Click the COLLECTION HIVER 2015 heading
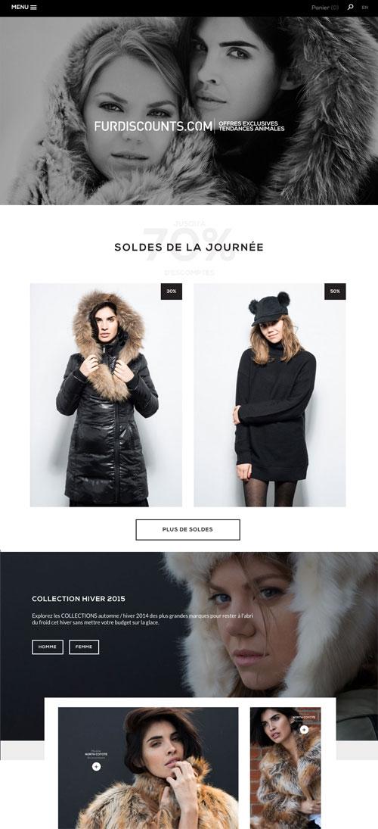378x829 pixels. coord(79,599)
